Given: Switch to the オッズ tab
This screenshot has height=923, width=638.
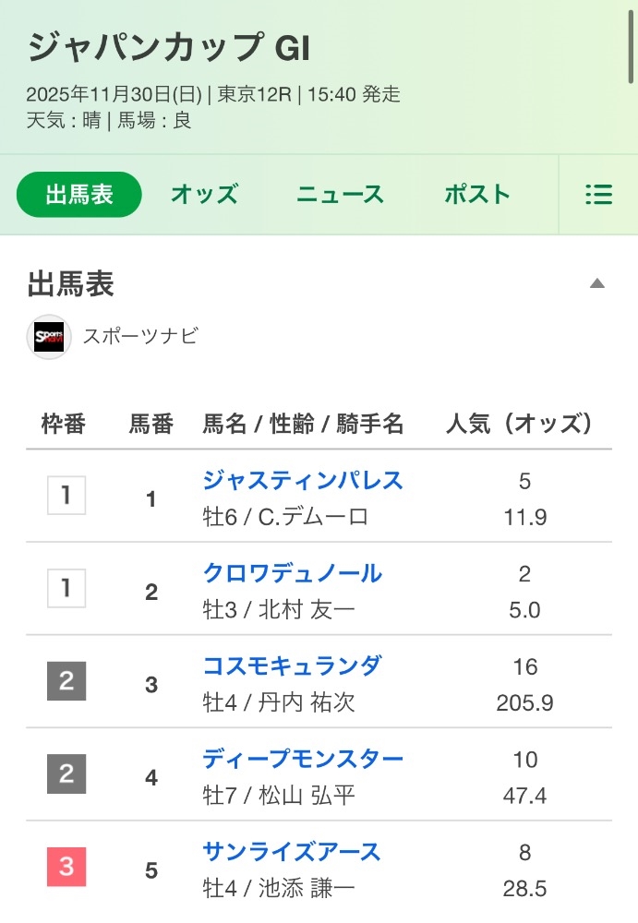Looking at the screenshot, I should (x=204, y=195).
